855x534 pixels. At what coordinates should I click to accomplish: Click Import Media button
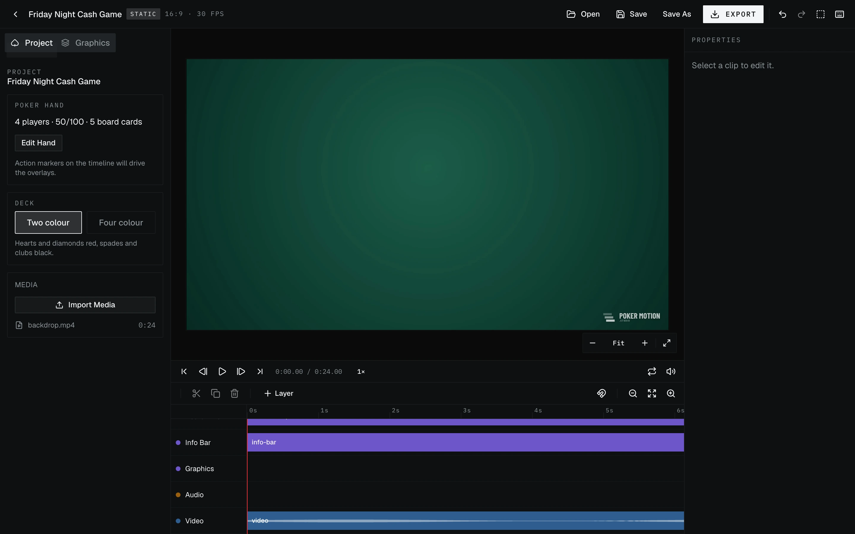85,305
